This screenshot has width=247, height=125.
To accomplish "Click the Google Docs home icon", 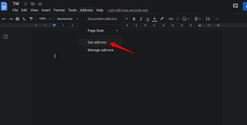I will coord(4,6).
